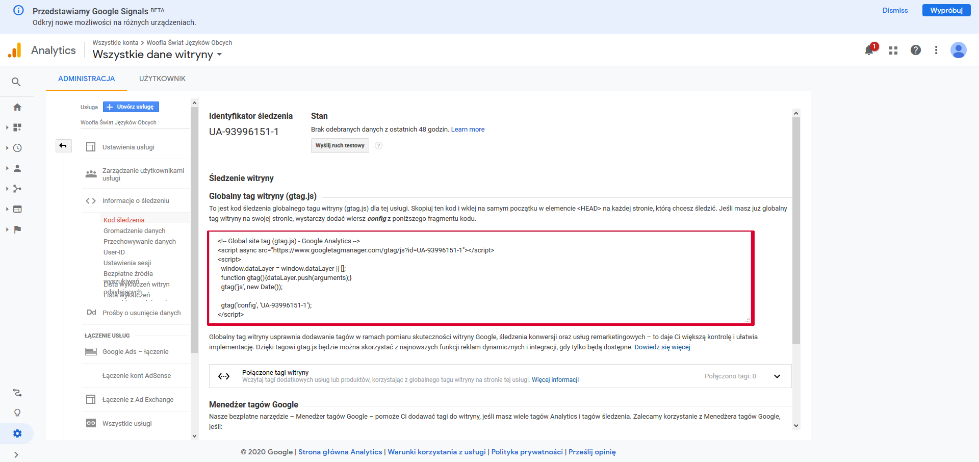Click the connected site tags code icon
This screenshot has height=462, width=979.
[x=224, y=376]
